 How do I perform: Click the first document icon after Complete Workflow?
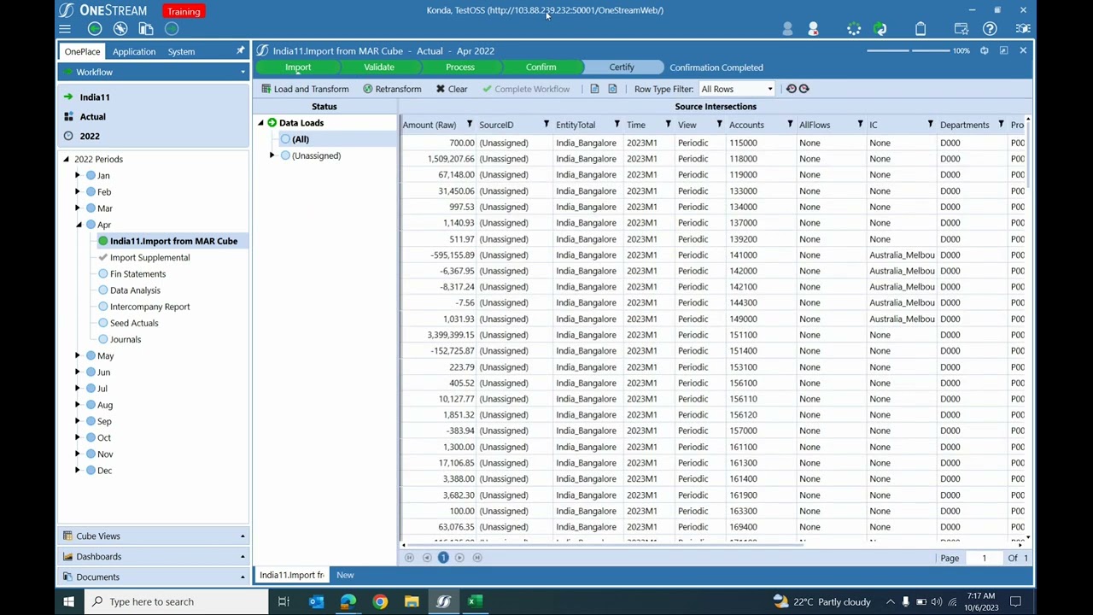point(594,89)
